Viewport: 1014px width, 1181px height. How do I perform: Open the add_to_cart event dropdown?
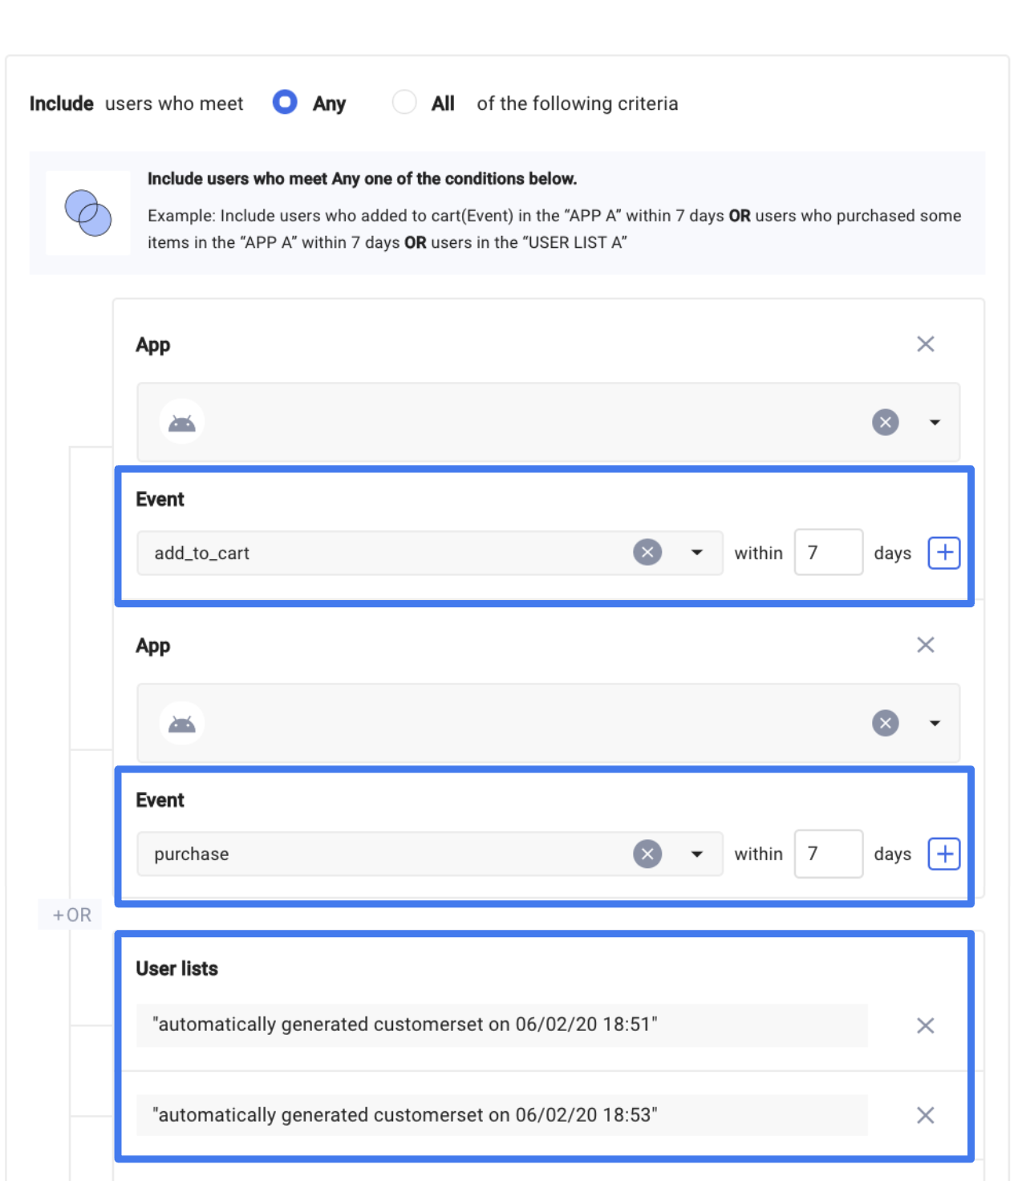click(x=696, y=552)
